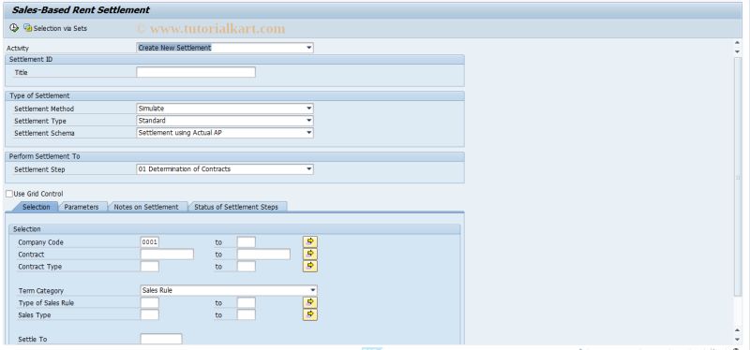Click the Type of Sales Rule to field
Image resolution: width=750 pixels, height=350 pixels.
click(x=247, y=302)
